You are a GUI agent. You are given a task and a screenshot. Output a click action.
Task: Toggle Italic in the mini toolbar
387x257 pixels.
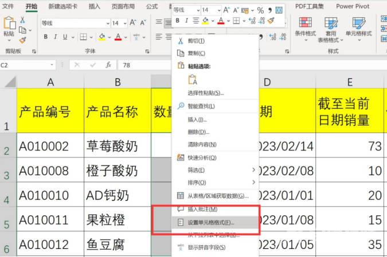pyautogui.click(x=186, y=21)
